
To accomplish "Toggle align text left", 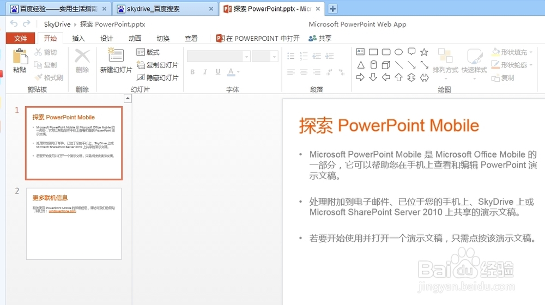I will point(291,72).
